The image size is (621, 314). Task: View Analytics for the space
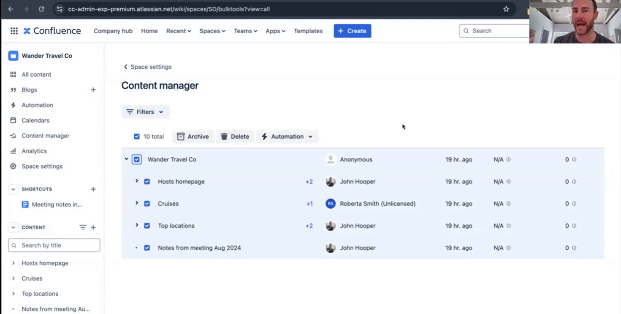34,151
